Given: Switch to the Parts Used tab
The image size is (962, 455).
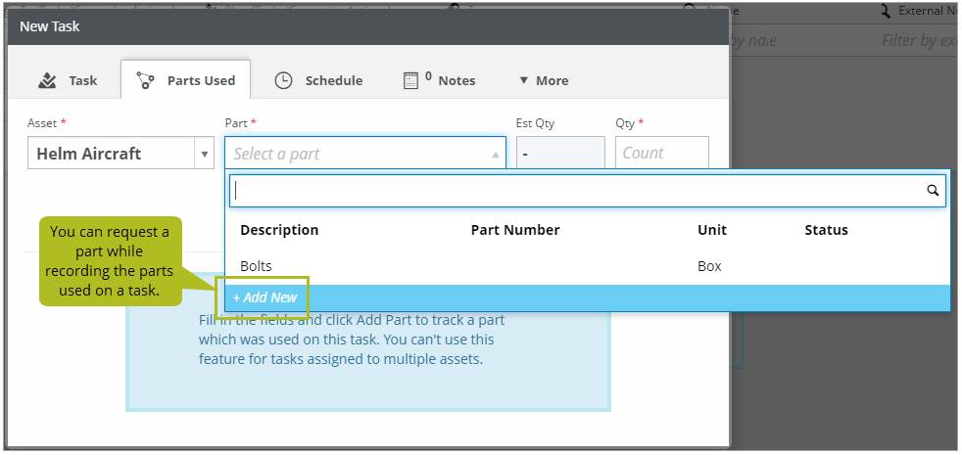Looking at the screenshot, I should click(x=186, y=80).
